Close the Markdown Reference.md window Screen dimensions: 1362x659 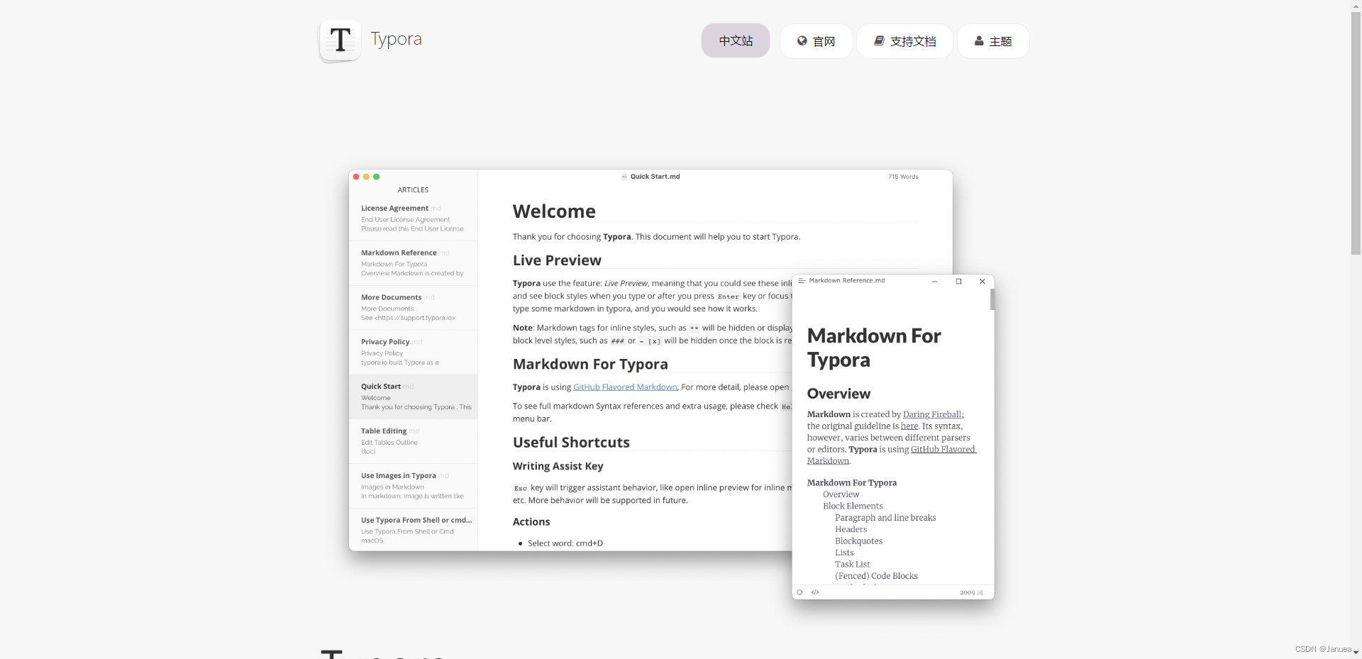point(982,282)
